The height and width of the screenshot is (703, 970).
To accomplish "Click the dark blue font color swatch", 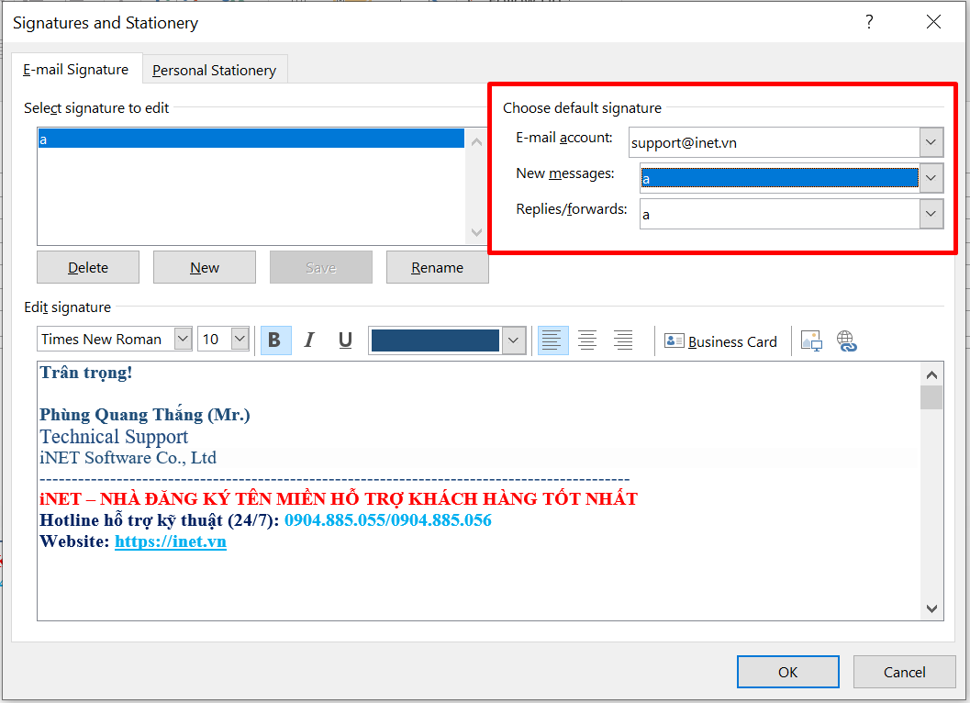I will coord(436,340).
